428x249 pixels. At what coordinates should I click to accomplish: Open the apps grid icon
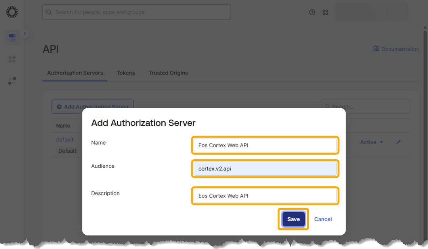pyautogui.click(x=325, y=12)
